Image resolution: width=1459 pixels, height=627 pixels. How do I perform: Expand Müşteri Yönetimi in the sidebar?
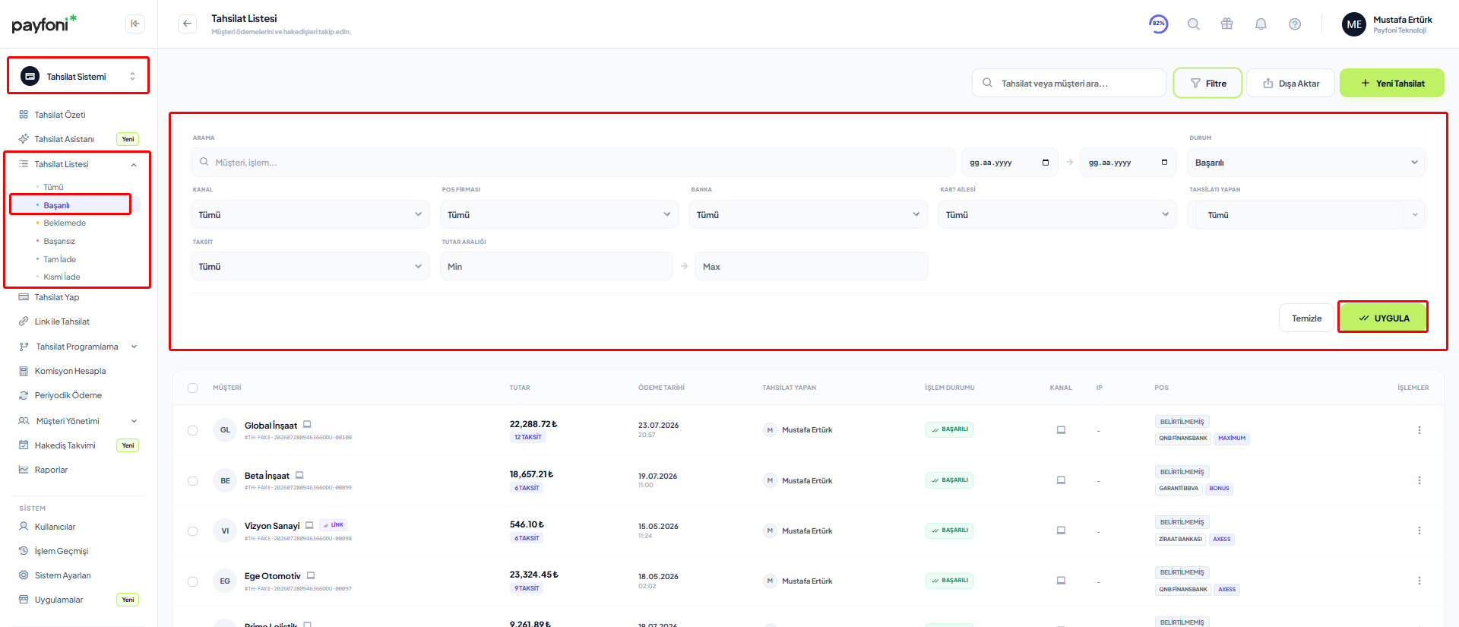pos(78,421)
